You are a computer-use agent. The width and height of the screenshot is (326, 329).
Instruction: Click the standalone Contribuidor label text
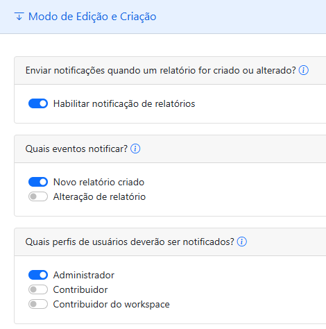point(80,289)
